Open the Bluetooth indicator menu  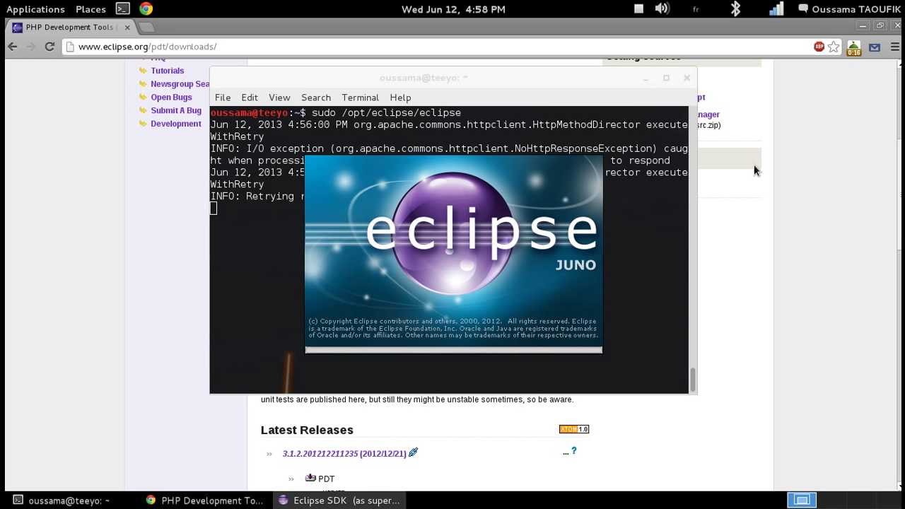pos(735,9)
